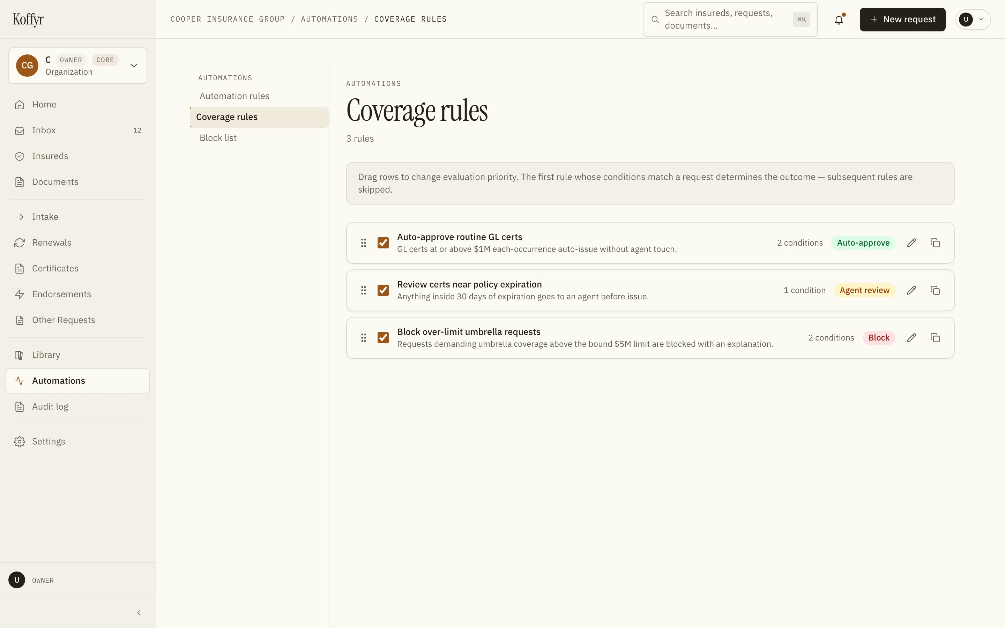The image size is (1005, 628).
Task: Go to Home in the sidebar
Action: [78, 105]
